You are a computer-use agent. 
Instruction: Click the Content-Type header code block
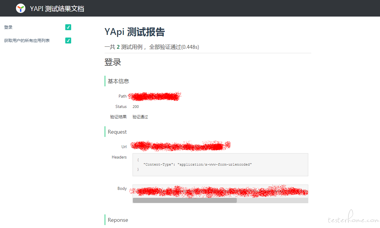pos(220,165)
